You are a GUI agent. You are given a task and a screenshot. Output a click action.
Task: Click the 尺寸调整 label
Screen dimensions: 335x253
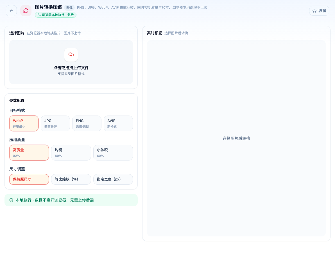click(17, 169)
